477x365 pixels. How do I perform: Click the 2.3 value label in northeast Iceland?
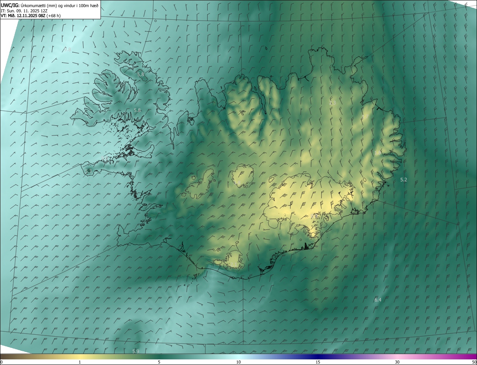point(332,103)
